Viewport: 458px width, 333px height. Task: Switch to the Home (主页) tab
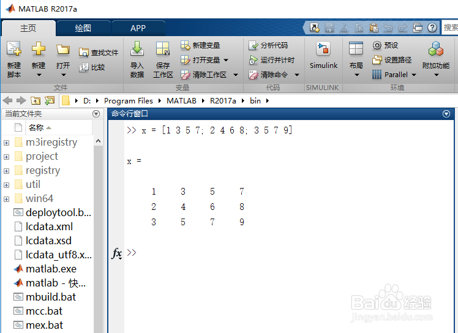28,28
